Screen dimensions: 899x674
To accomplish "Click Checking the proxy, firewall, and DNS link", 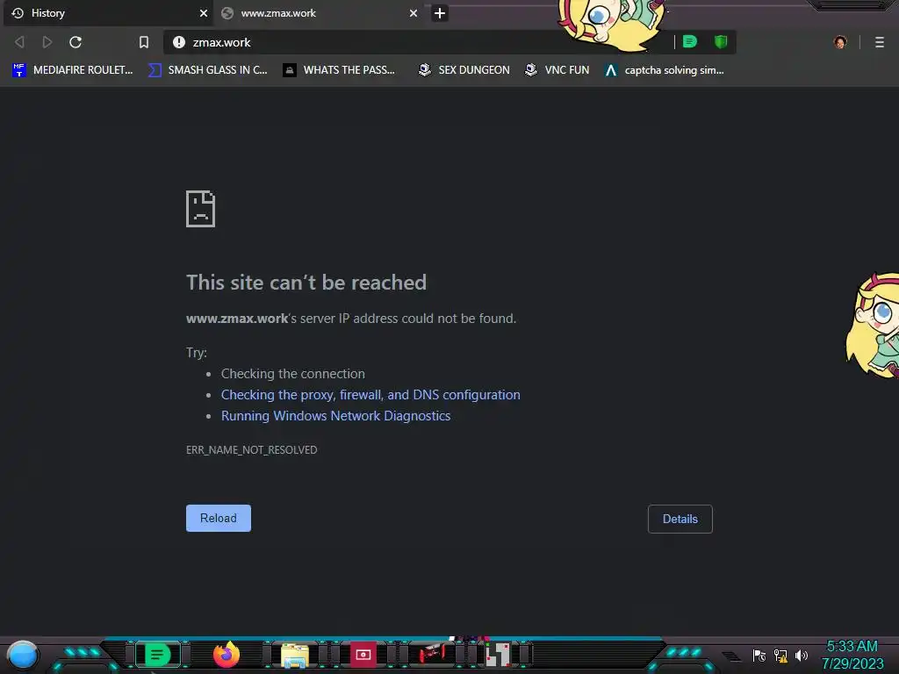I will coord(370,395).
